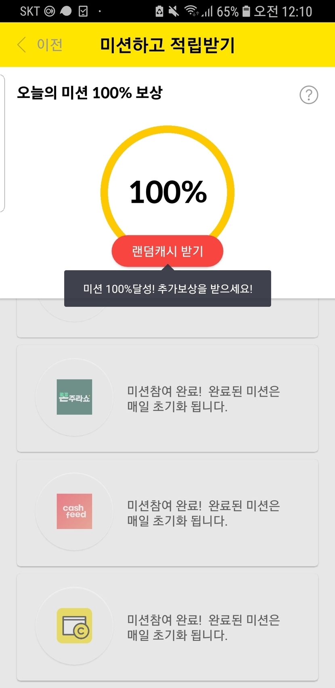This screenshot has height=688, width=335.
Task: Tap the pink cash feed mission icon
Action: pyautogui.click(x=74, y=511)
